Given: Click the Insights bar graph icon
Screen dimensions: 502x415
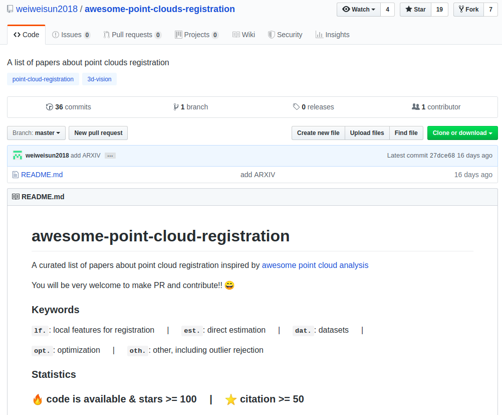Looking at the screenshot, I should (319, 35).
